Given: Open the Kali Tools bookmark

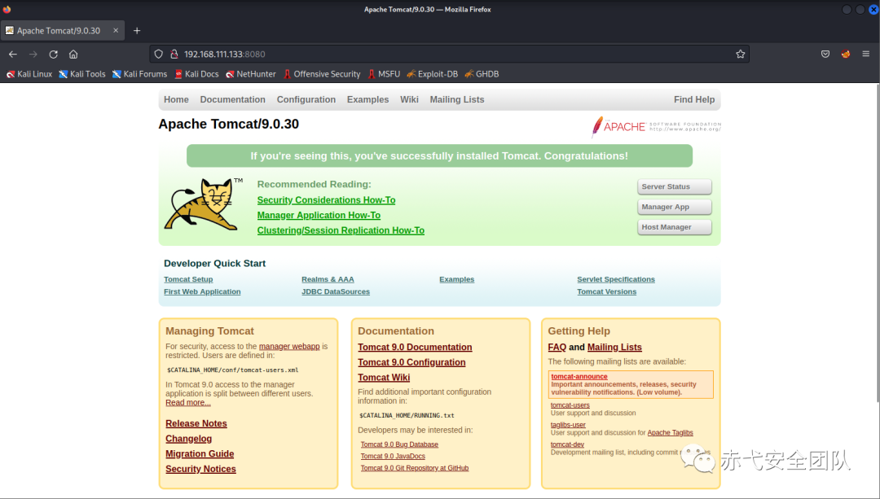Looking at the screenshot, I should click(82, 74).
